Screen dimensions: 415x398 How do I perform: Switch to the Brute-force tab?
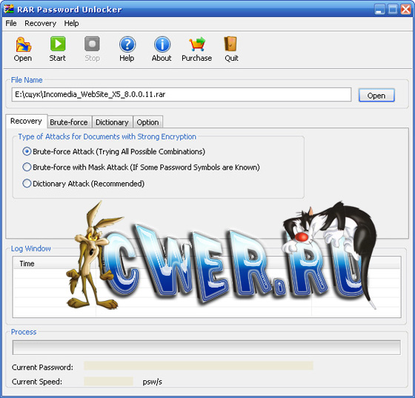(x=69, y=122)
